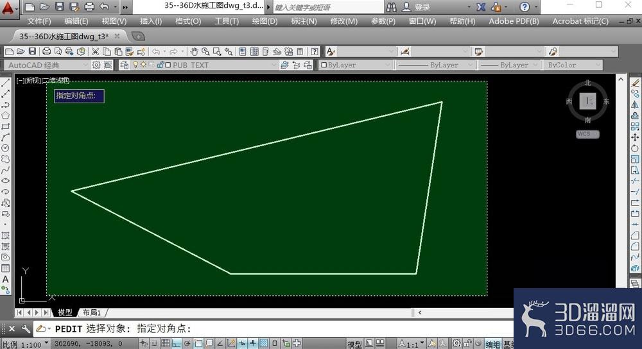Select the Rectangle tool in the draw toolbar
Image resolution: width=642 pixels, height=349 pixels.
pyautogui.click(x=5, y=126)
